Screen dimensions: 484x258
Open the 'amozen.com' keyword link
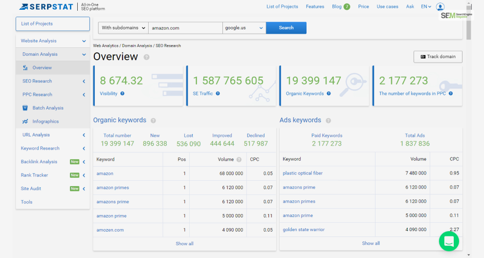[110, 230]
